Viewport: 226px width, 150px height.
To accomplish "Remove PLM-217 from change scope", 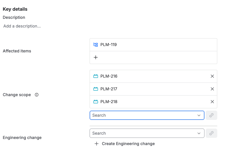I will [x=212, y=89].
